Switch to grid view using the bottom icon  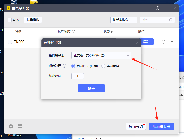click(20, 126)
